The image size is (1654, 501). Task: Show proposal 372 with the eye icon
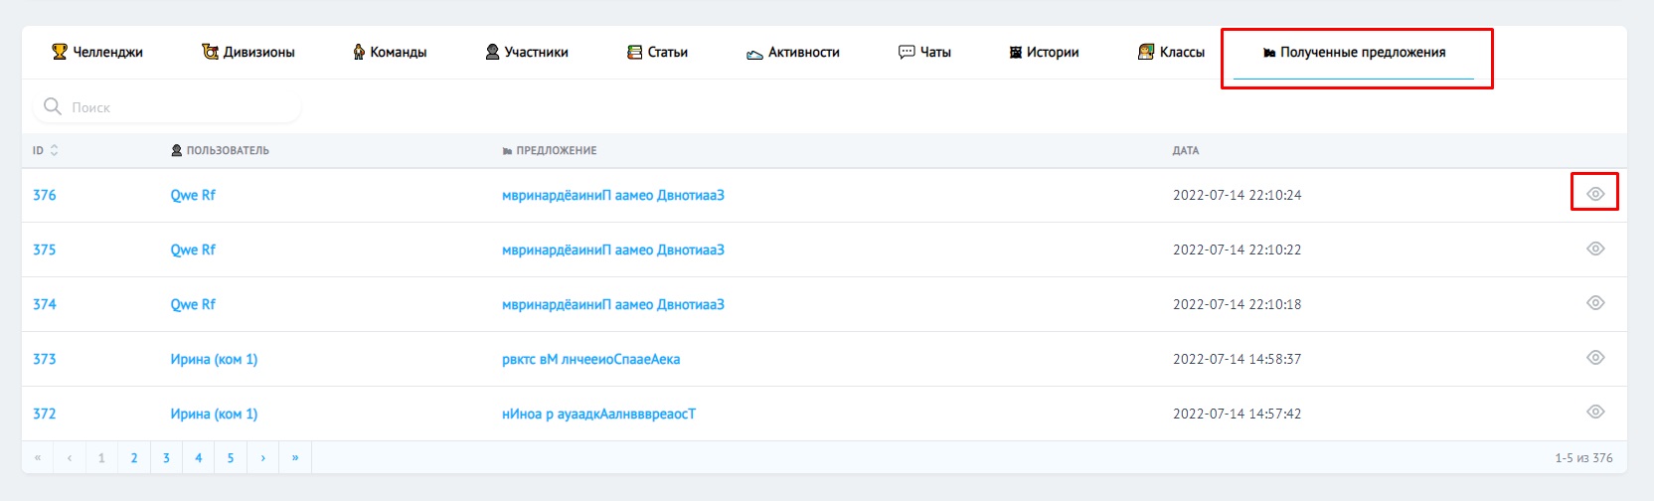pos(1594,413)
